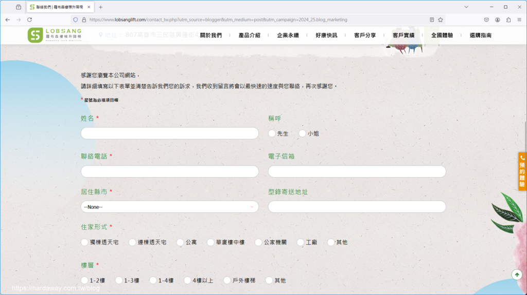This screenshot has height=295, width=527.
Task: Go back using browser back arrow
Action: point(7,20)
